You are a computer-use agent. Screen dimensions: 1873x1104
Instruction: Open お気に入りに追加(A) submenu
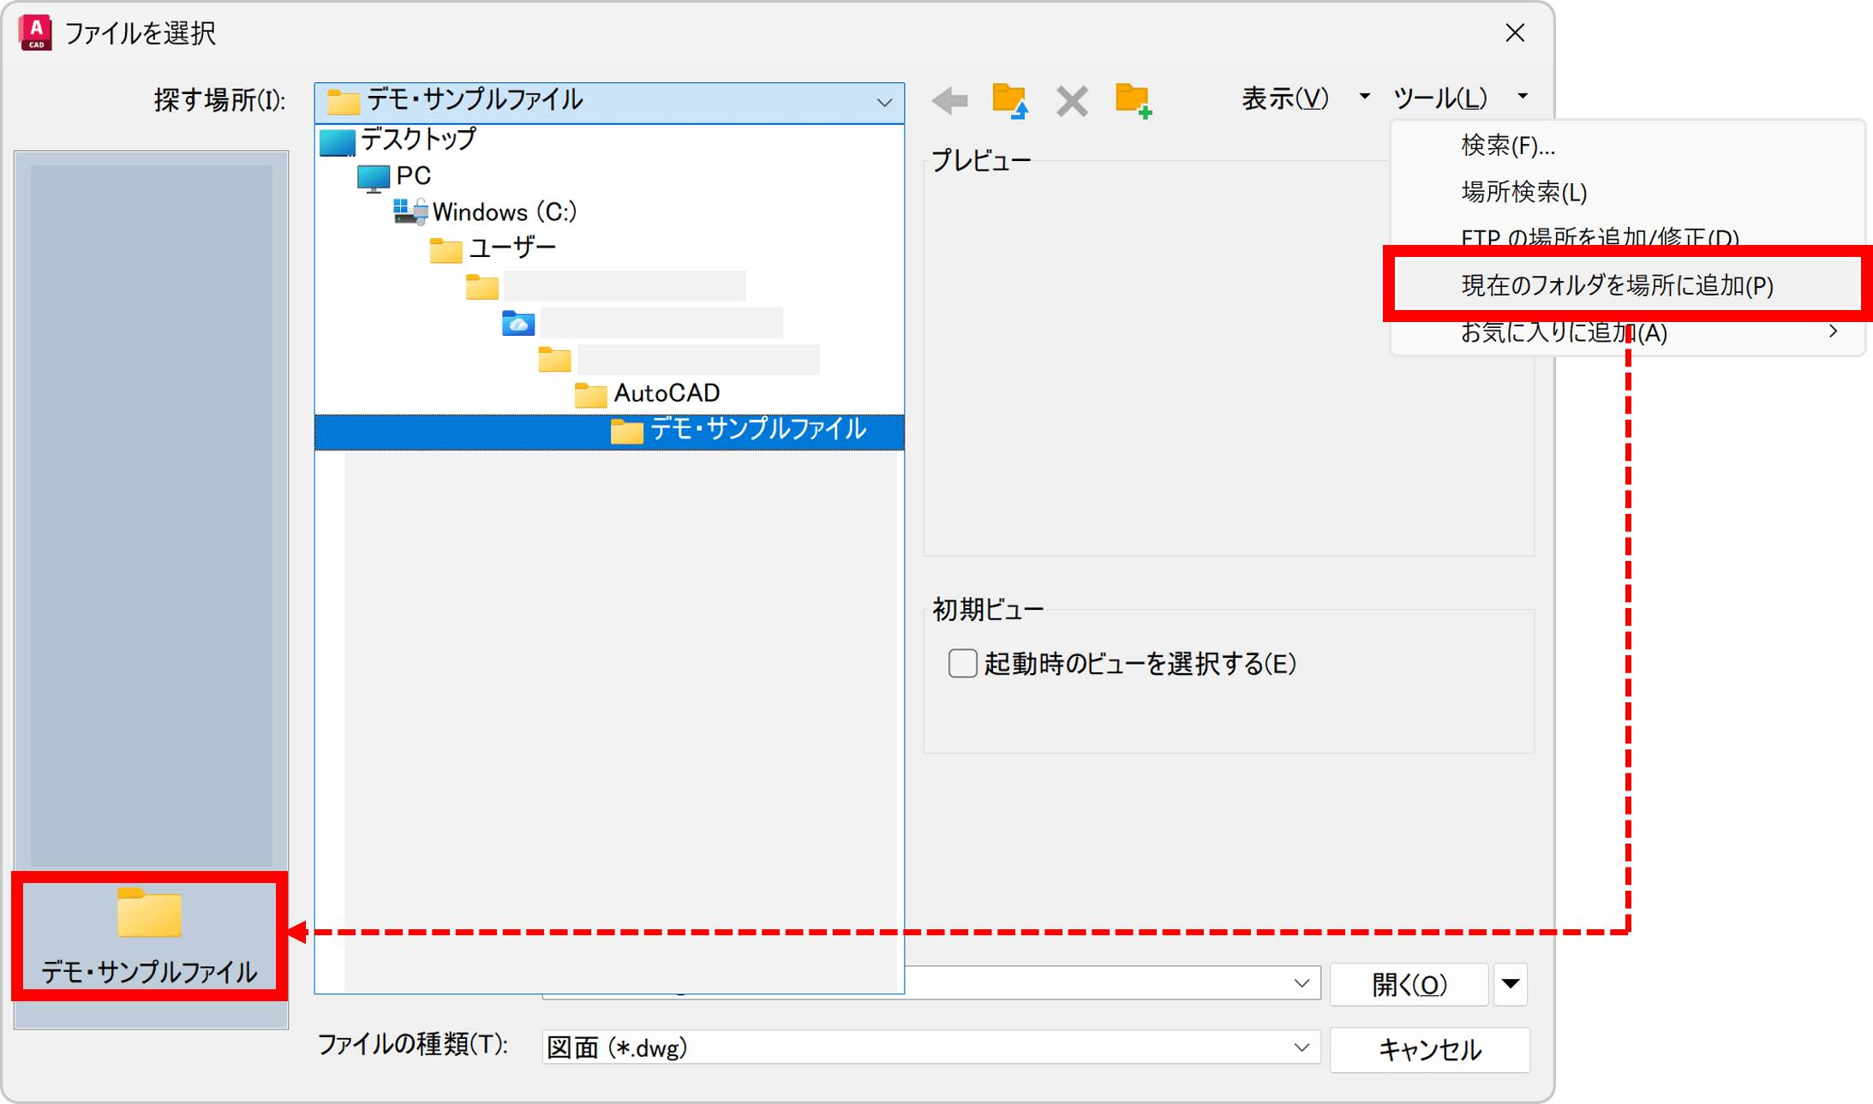(1564, 332)
